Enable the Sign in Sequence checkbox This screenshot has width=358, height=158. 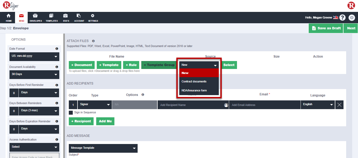[x=71, y=112]
